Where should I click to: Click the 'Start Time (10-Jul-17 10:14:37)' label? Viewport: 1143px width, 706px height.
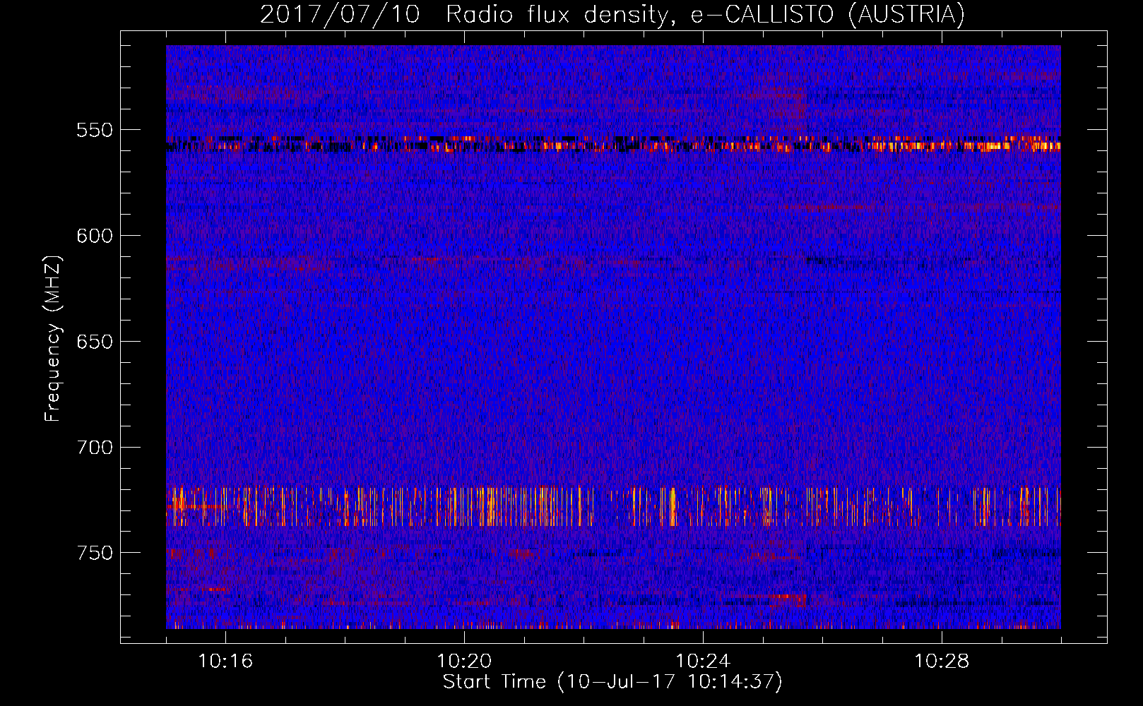[612, 682]
